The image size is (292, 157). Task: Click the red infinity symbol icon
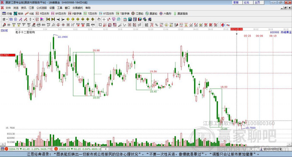pyautogui.click(x=228, y=25)
